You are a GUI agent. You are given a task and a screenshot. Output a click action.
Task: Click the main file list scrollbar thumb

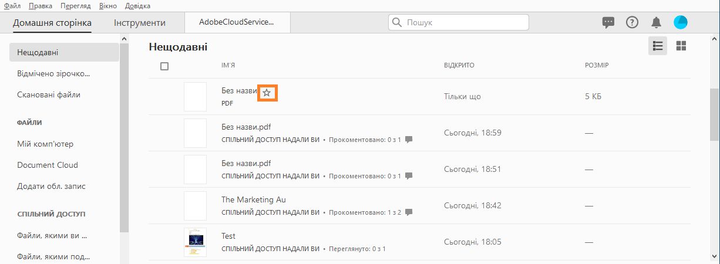[715, 114]
